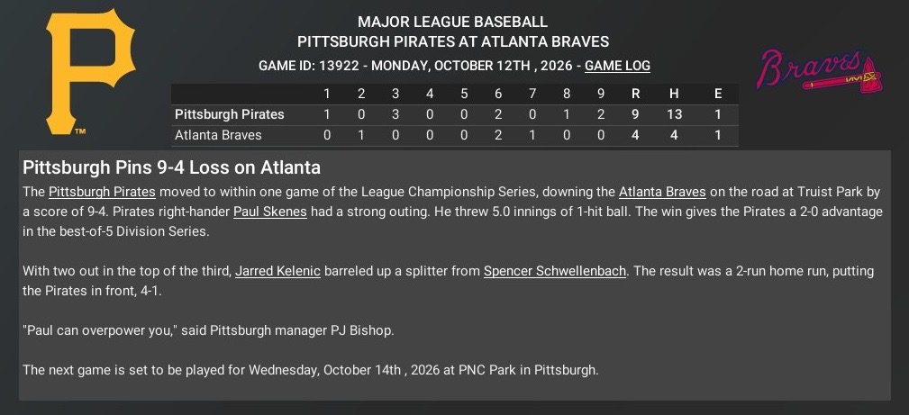Click the R column header in linescore

coord(636,94)
